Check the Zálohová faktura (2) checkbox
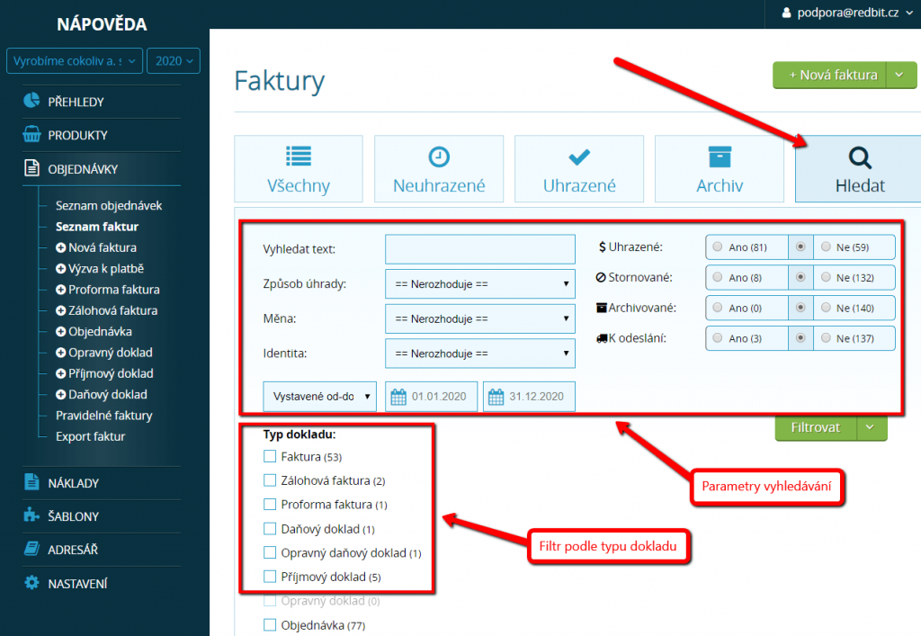This screenshot has height=636, width=921. point(270,480)
